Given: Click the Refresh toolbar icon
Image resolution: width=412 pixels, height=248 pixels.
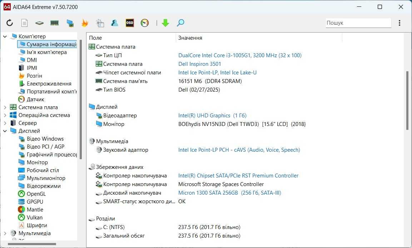Looking at the screenshot, I should (10, 23).
